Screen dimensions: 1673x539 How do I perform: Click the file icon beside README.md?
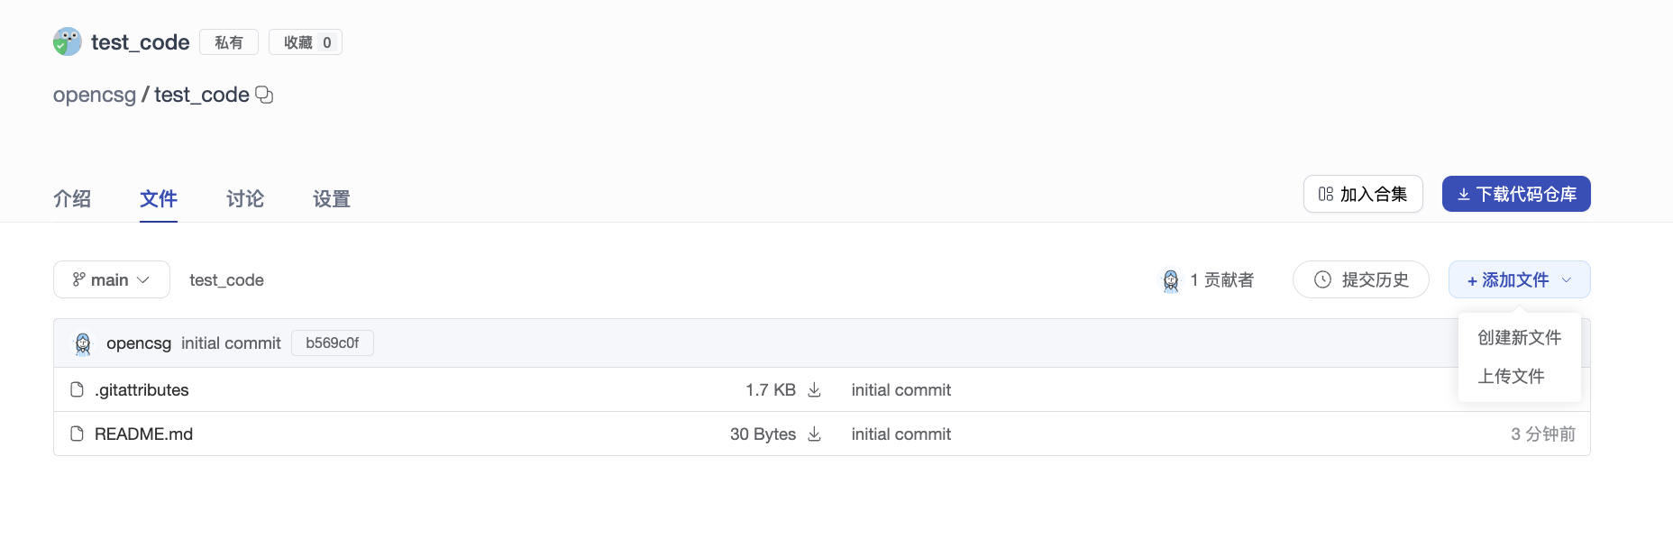(x=78, y=434)
